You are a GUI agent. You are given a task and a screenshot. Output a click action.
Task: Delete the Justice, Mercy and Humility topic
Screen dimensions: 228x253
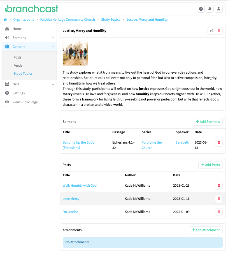219,31
